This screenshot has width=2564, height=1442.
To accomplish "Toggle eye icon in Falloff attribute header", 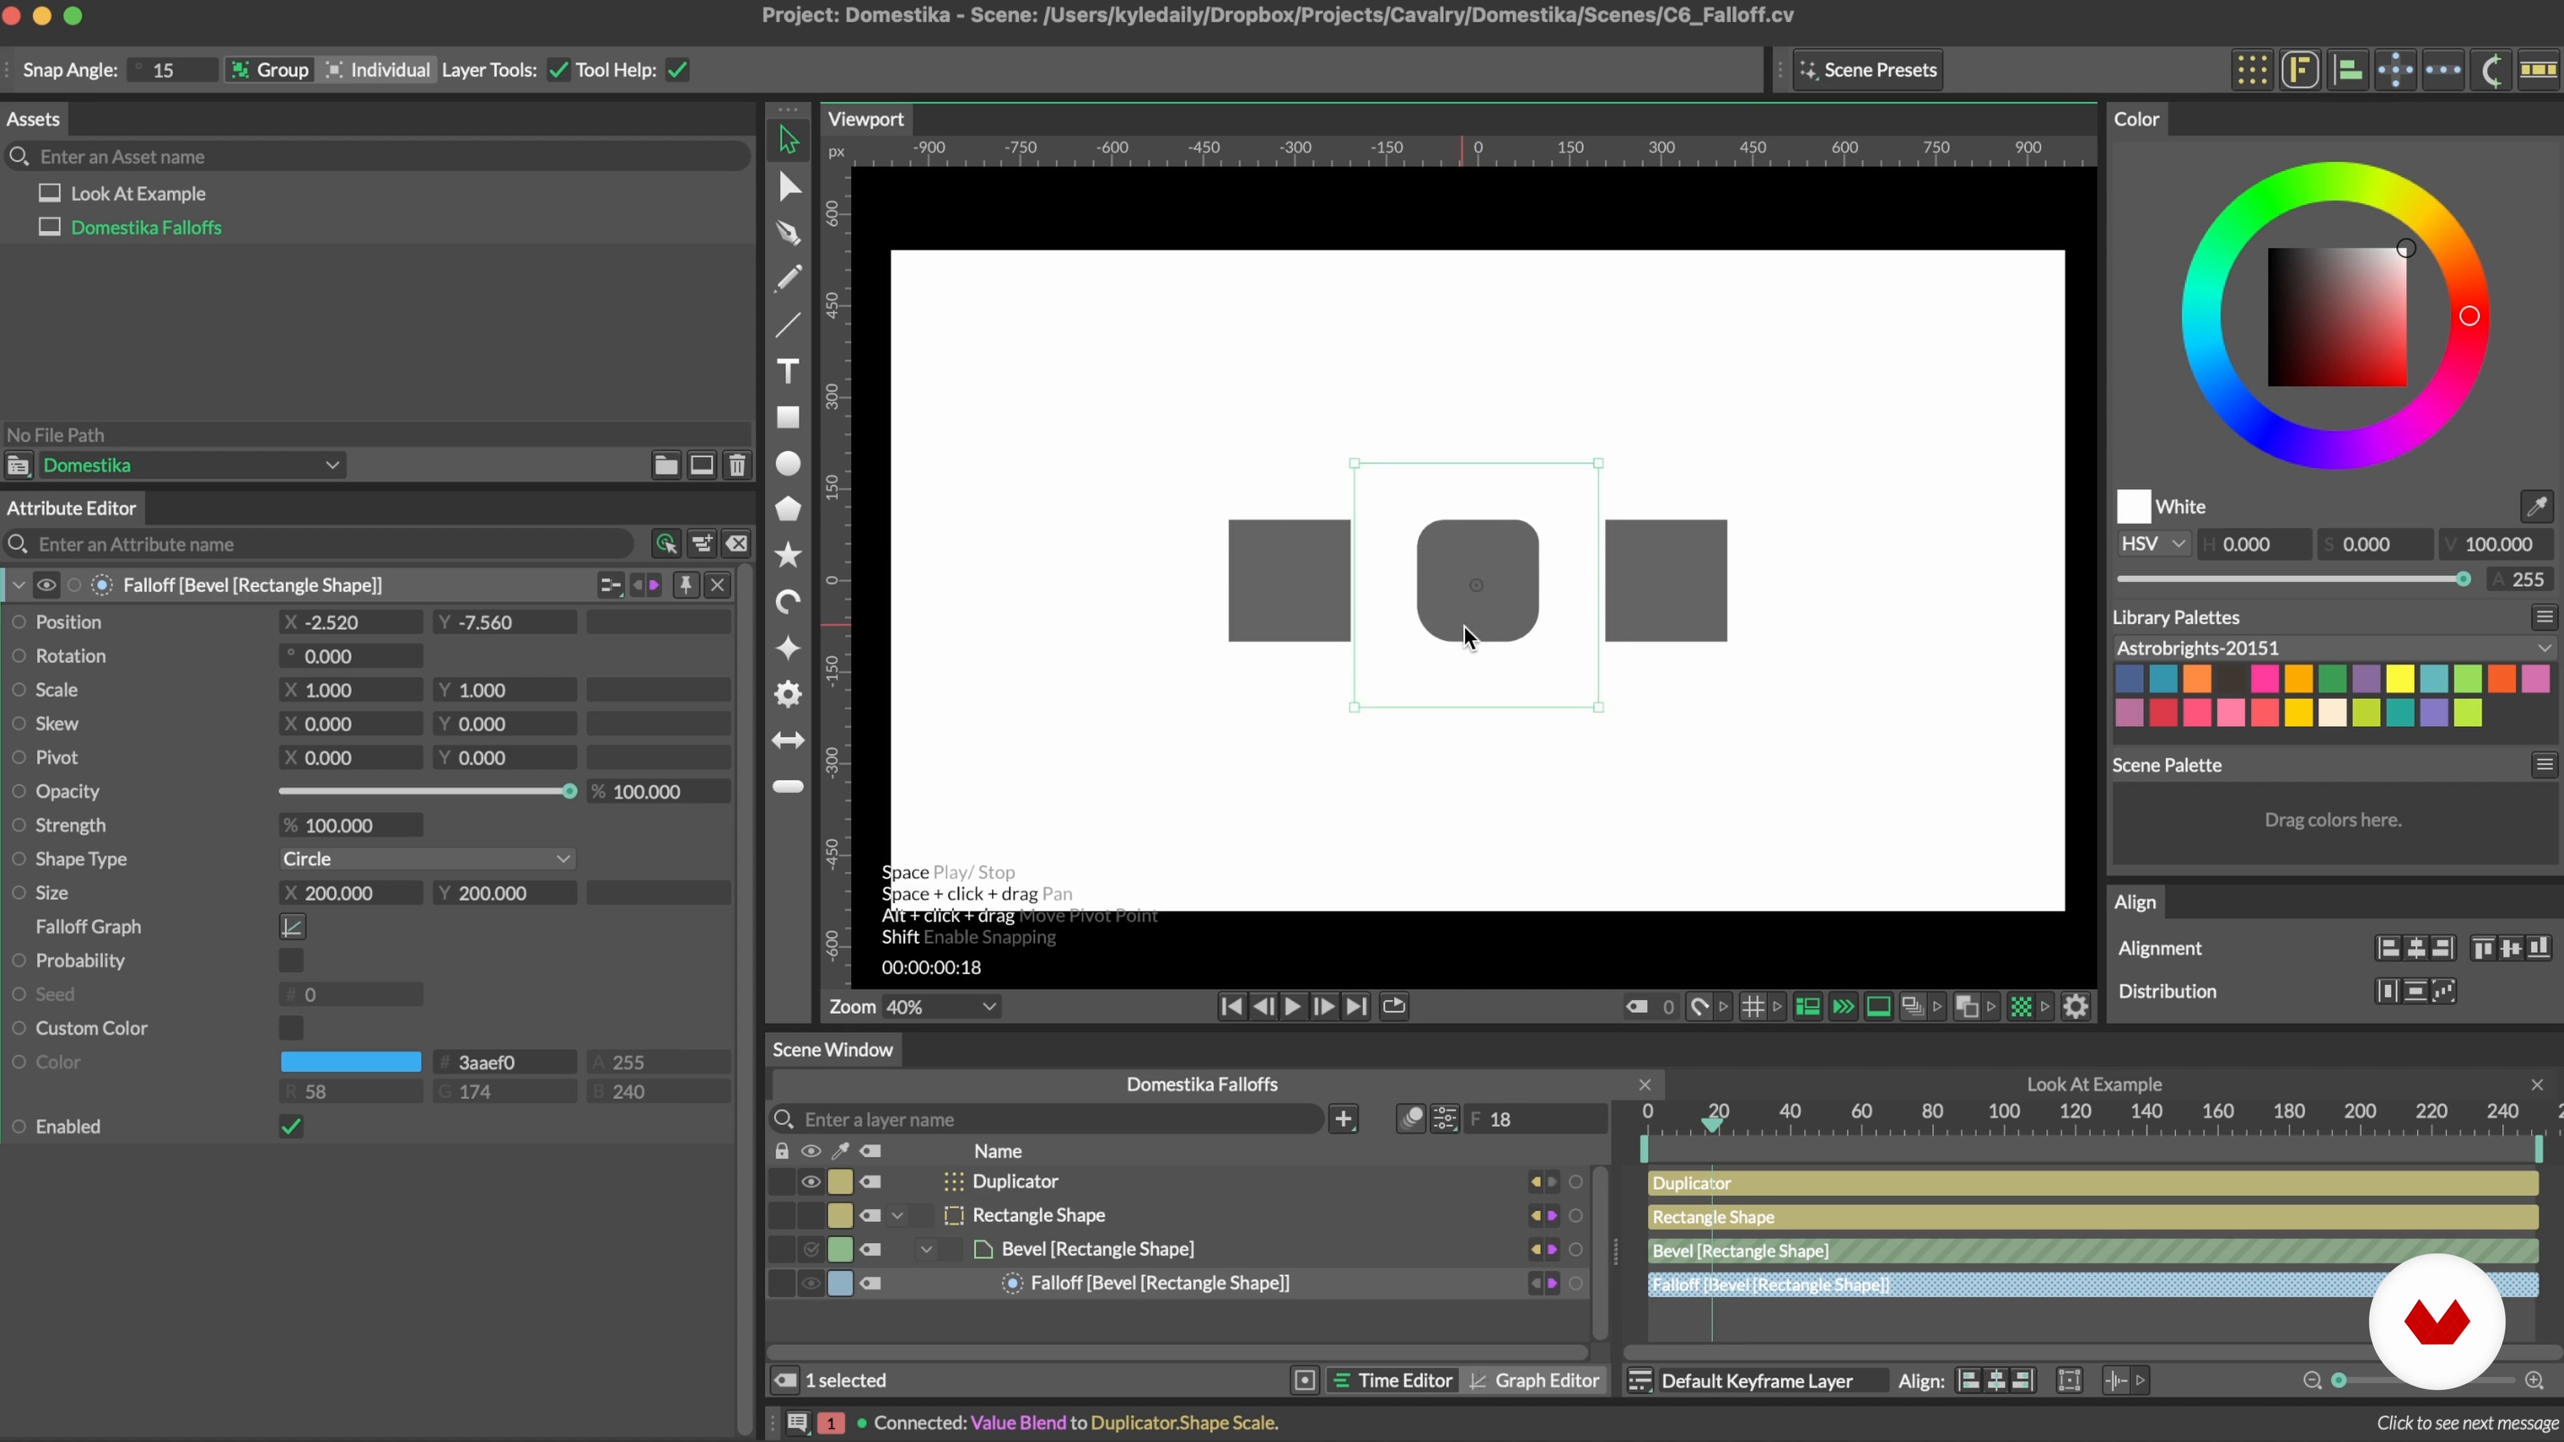I will (x=46, y=585).
